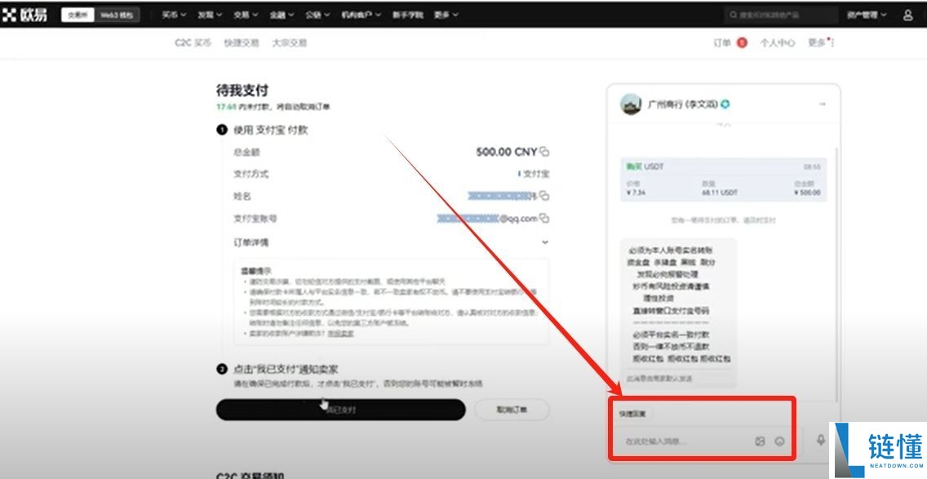Click the header search box
Image resolution: width=927 pixels, height=479 pixels.
781,15
